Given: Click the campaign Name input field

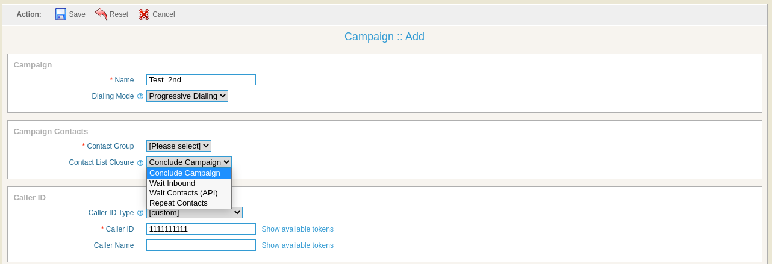Looking at the screenshot, I should point(201,79).
